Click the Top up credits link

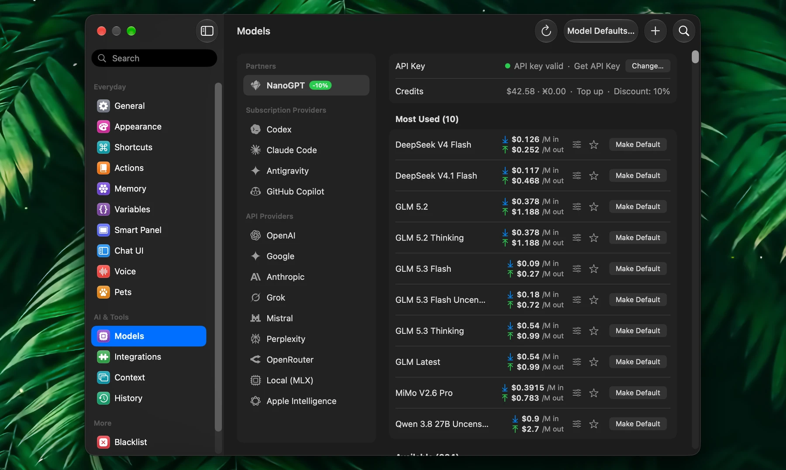click(589, 91)
